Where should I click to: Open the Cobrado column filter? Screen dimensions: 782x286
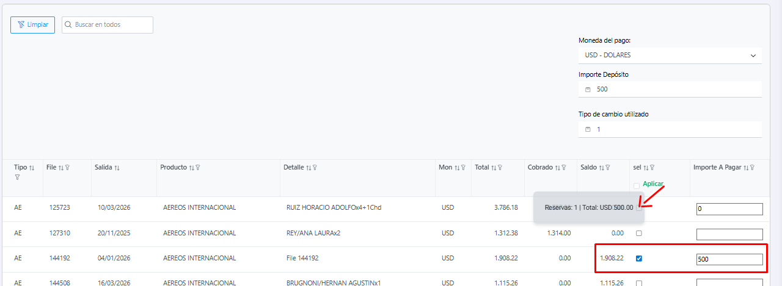[x=564, y=168]
